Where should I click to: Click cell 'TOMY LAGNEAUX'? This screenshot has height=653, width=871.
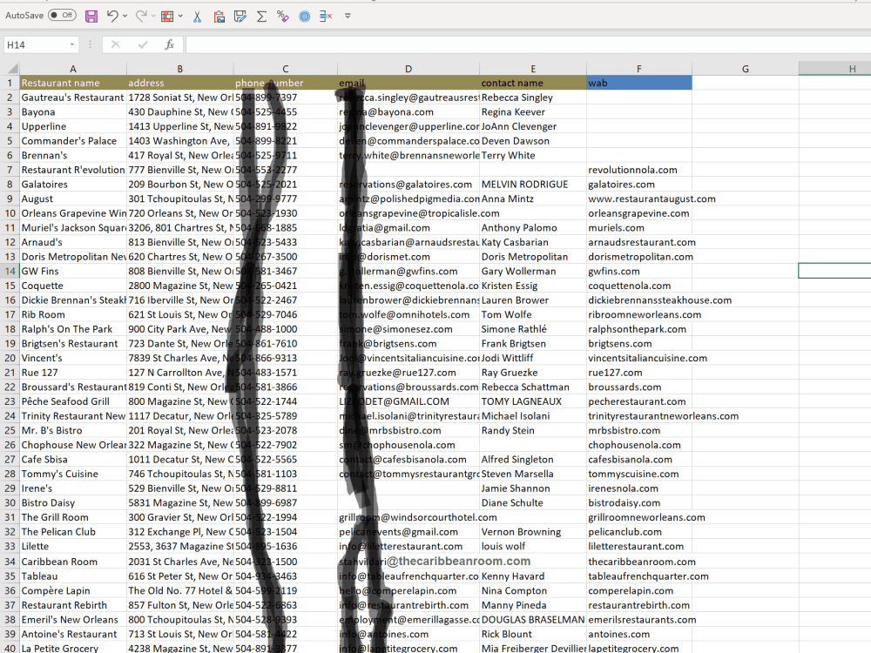click(x=533, y=401)
